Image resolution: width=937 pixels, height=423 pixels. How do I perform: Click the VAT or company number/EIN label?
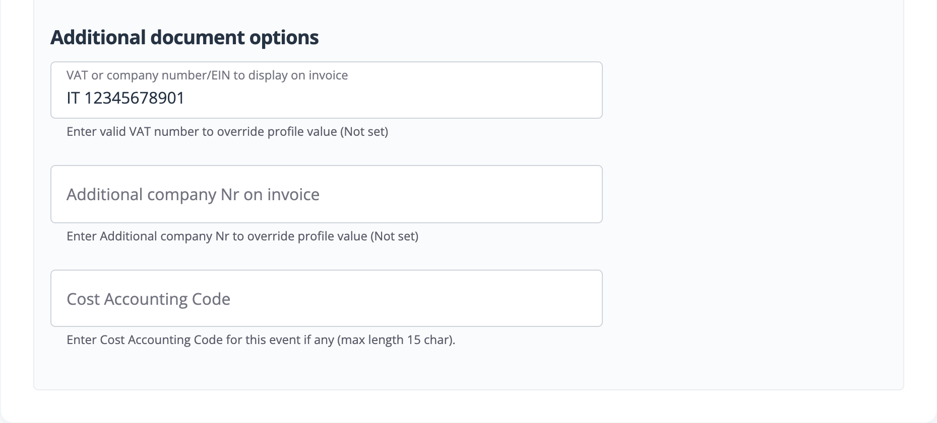208,75
